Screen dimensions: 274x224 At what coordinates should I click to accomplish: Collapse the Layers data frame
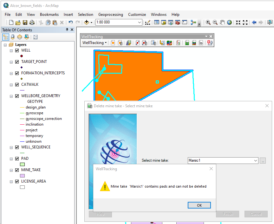click(x=5, y=45)
